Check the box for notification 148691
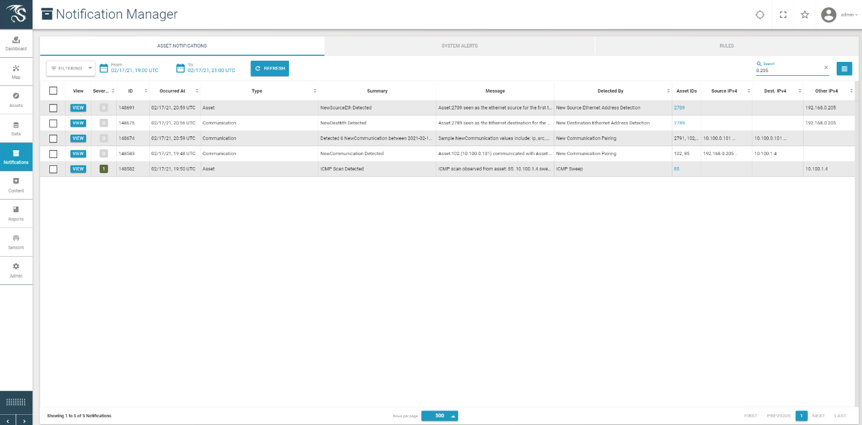This screenshot has width=862, height=425. tap(53, 108)
